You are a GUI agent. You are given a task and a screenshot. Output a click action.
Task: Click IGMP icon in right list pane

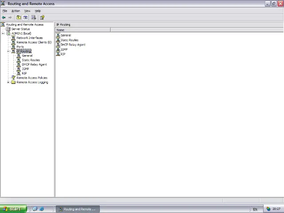coord(58,49)
